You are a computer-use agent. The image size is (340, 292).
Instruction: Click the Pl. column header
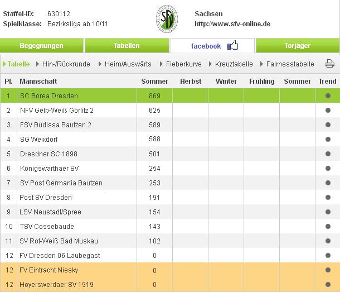point(8,82)
